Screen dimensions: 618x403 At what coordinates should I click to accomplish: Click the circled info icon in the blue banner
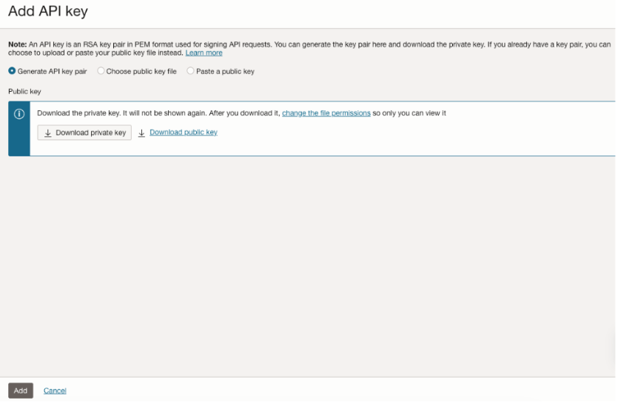19,113
